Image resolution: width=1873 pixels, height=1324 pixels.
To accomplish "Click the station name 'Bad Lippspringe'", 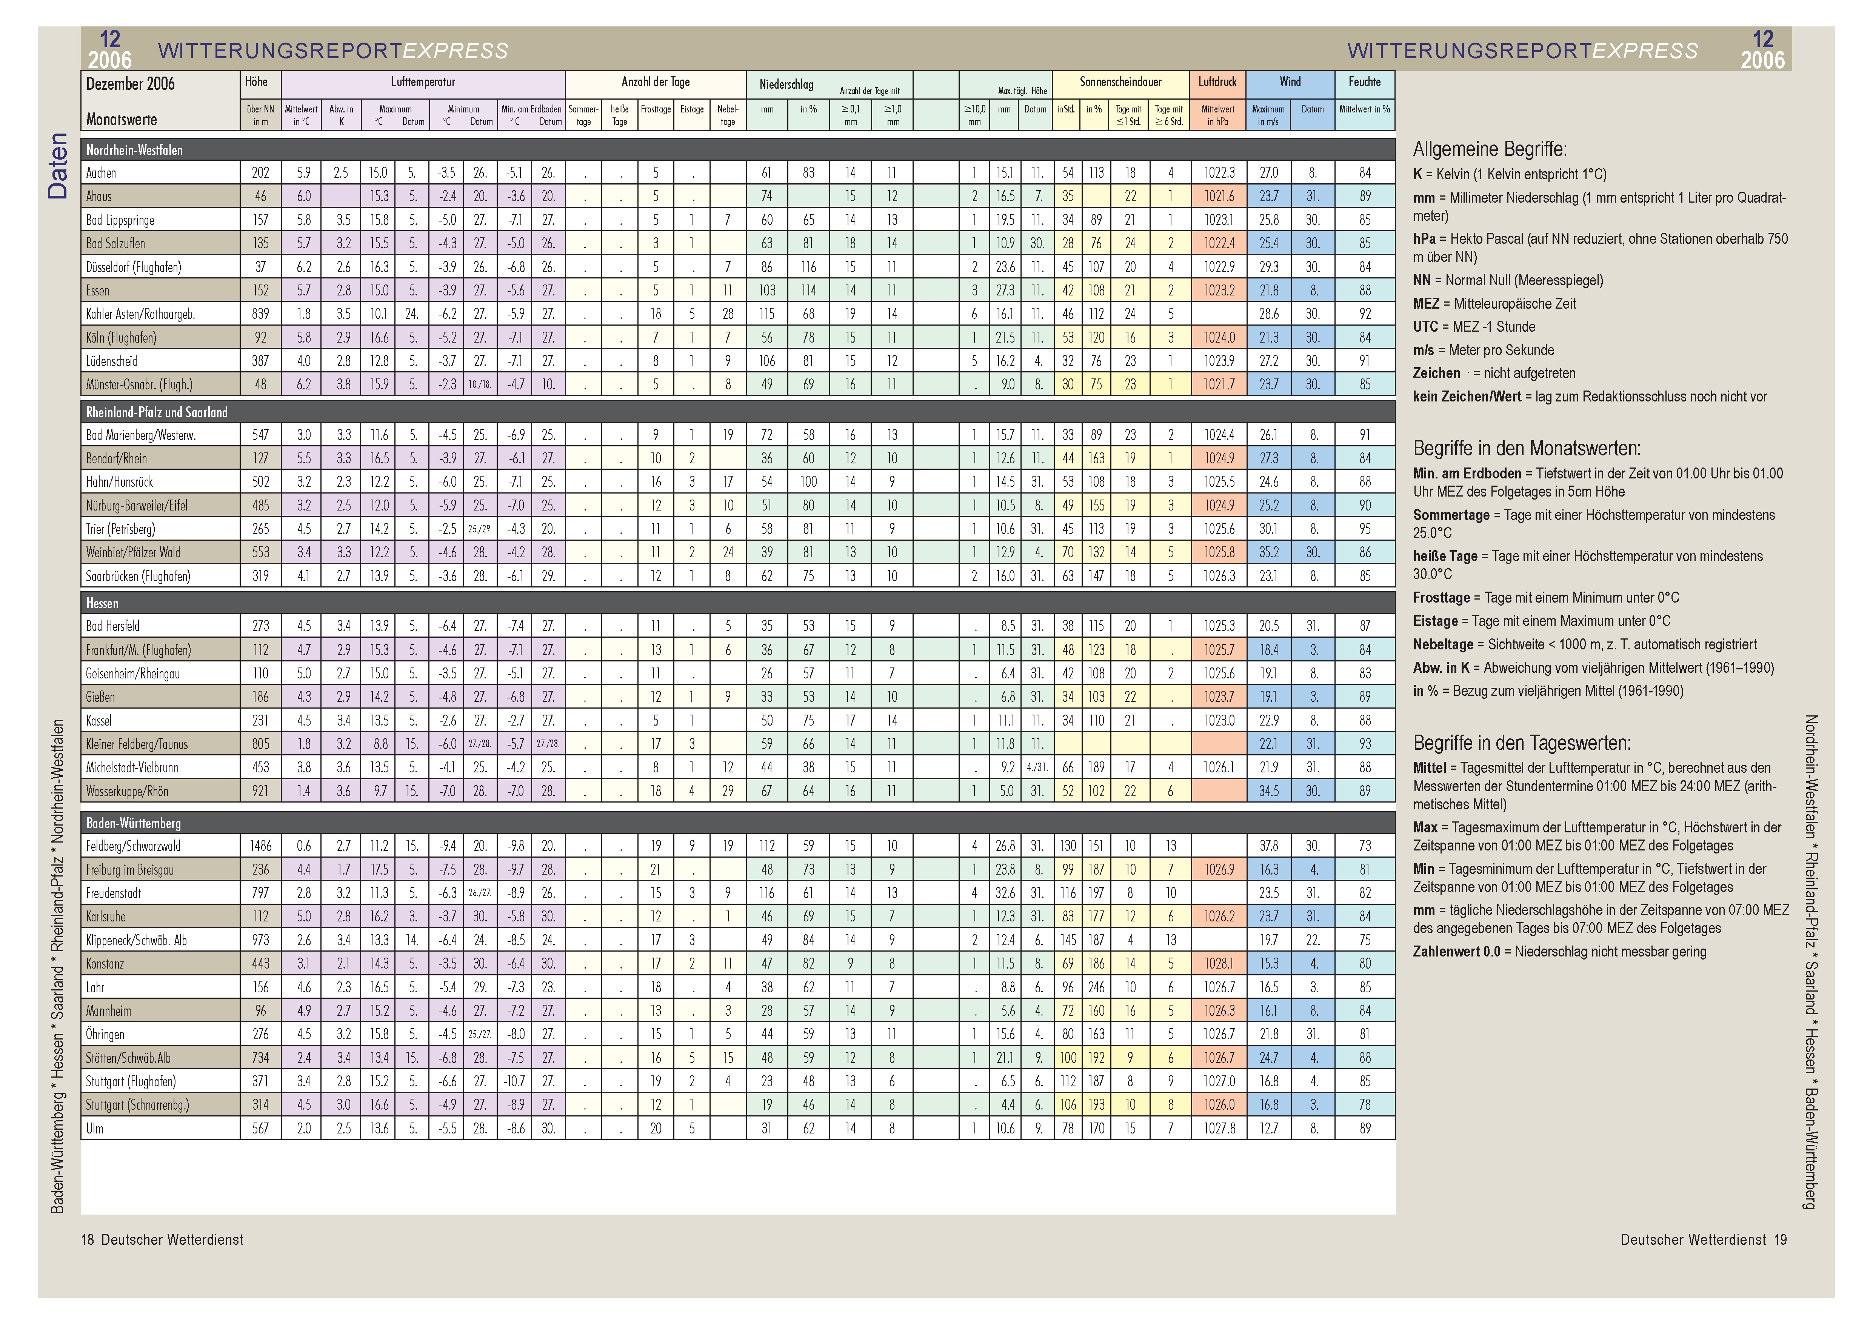I will pyautogui.click(x=120, y=220).
